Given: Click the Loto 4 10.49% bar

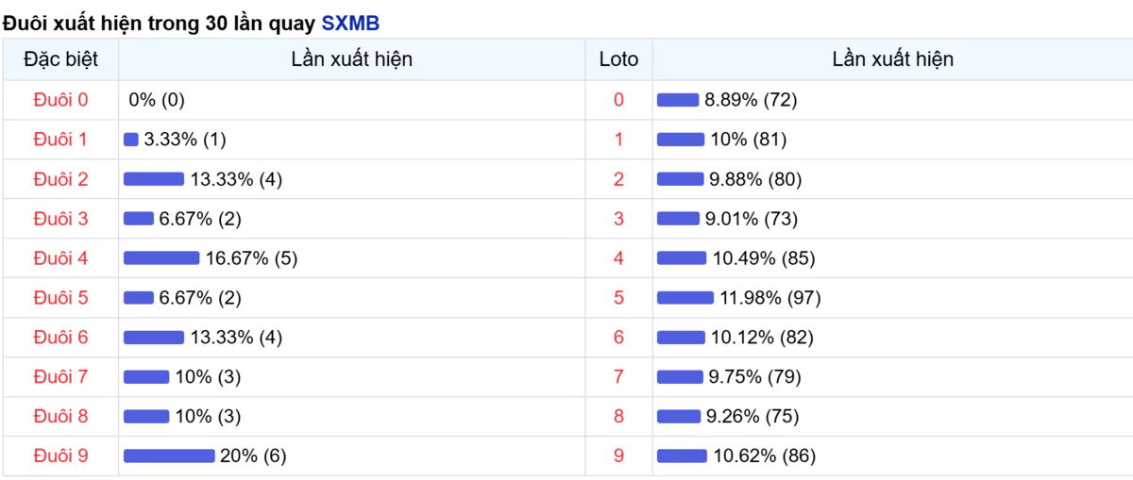Looking at the screenshot, I should [x=682, y=257].
